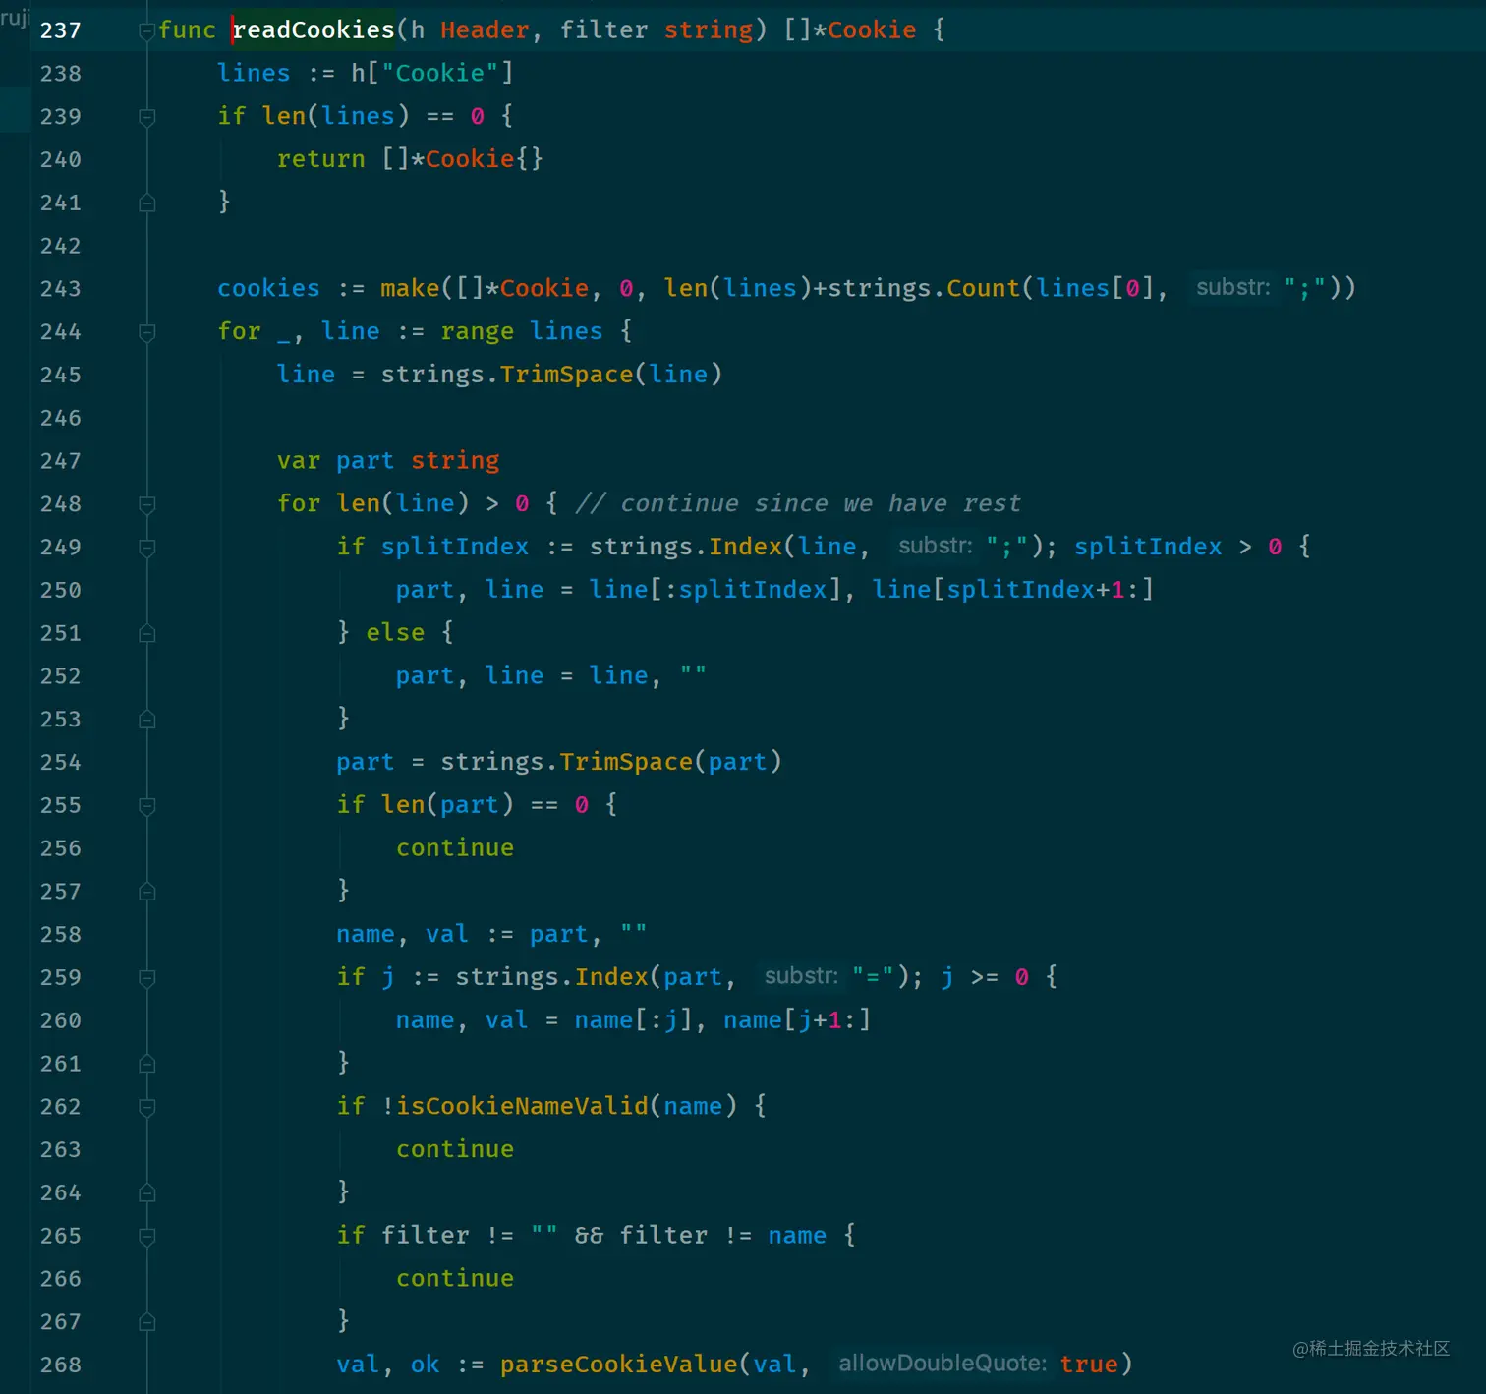Image resolution: width=1486 pixels, height=1394 pixels.
Task: Click return keyword on line 240
Action: pos(321,159)
